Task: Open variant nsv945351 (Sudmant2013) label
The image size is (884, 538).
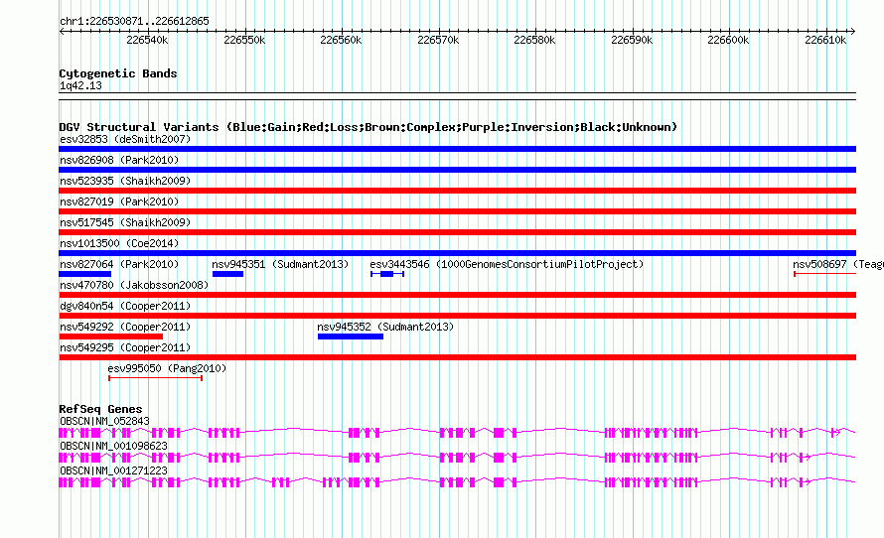Action: tap(280, 264)
